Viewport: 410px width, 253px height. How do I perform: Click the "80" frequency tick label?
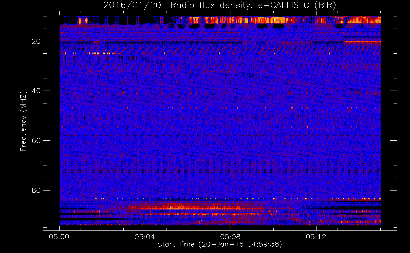36,190
